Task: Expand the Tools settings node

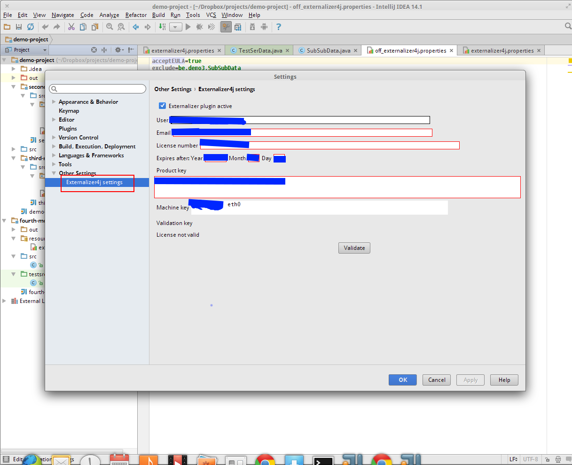Action: click(x=54, y=164)
